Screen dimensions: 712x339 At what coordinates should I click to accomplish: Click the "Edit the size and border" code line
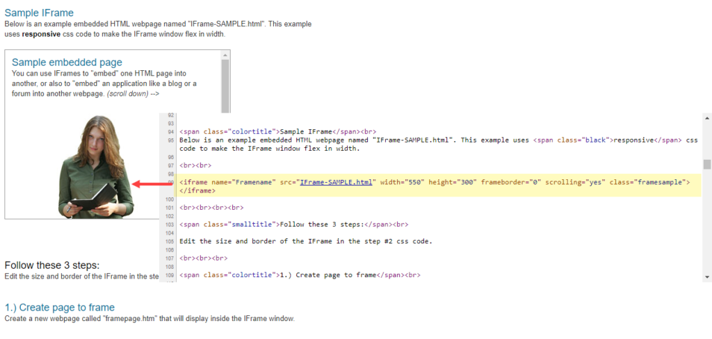[x=306, y=242]
